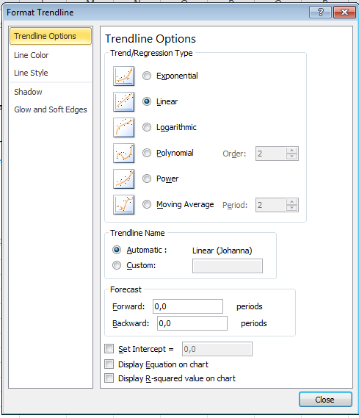
Task: Click the Moving Average trendline chart icon
Action: 123,204
